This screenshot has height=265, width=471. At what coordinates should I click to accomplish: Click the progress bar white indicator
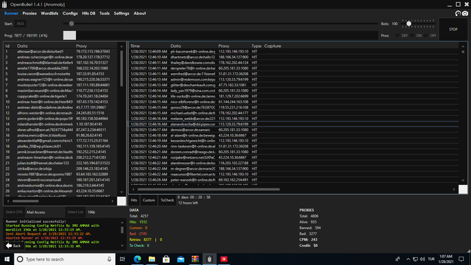[70, 35]
